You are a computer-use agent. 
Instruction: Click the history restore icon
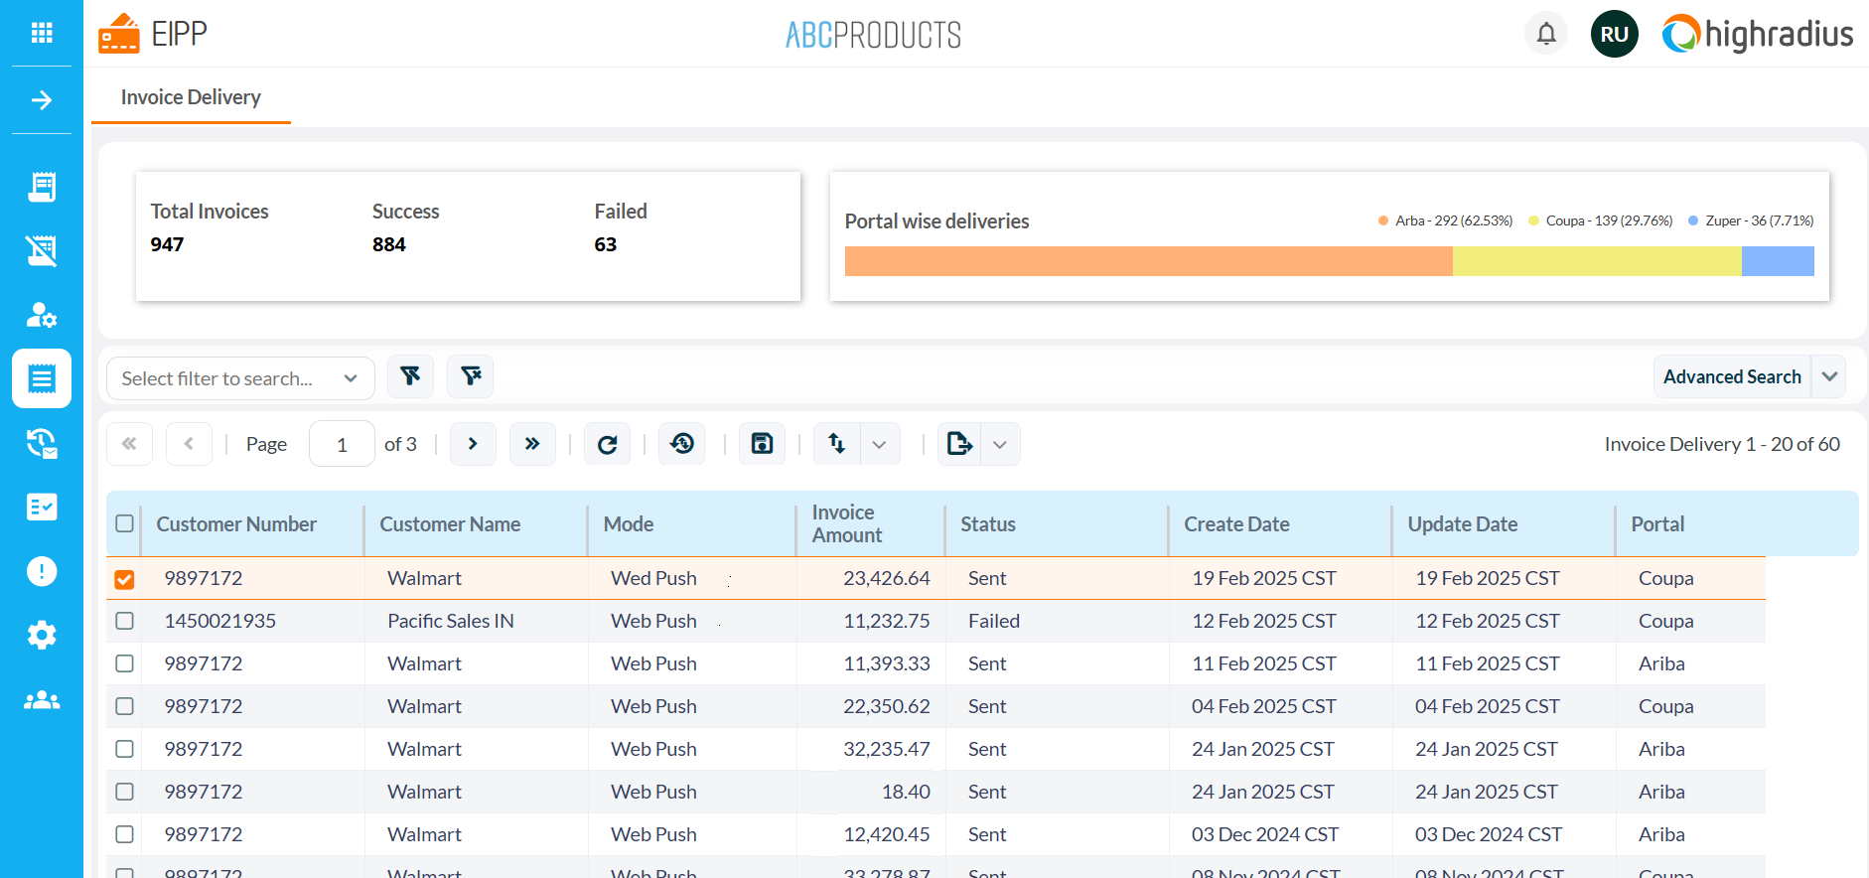(682, 444)
